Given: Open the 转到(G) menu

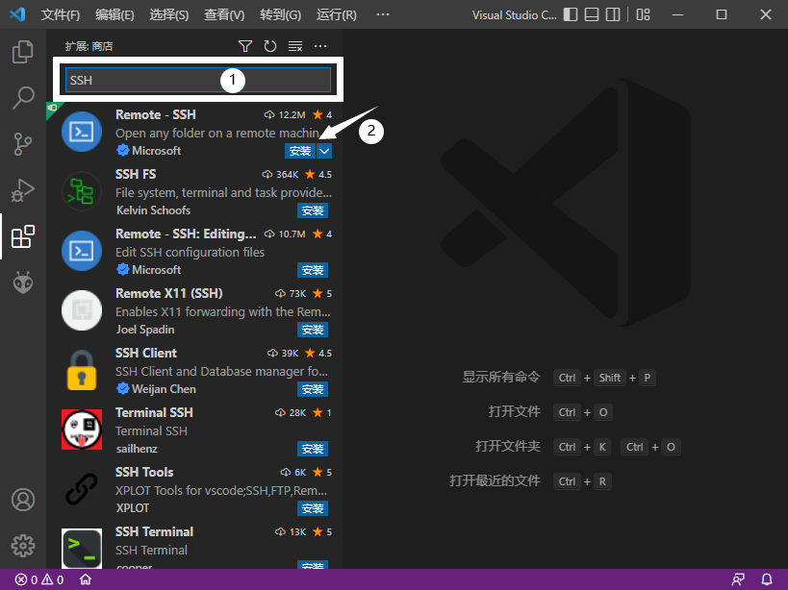Looking at the screenshot, I should point(280,14).
